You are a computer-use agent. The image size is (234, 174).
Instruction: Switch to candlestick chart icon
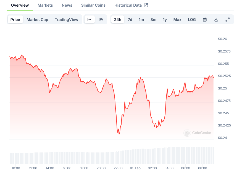coord(101,20)
